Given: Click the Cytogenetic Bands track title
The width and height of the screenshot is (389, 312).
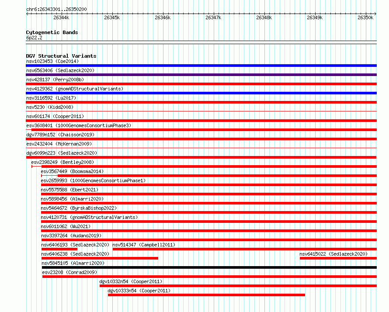Looking at the screenshot, I should click(x=52, y=32).
